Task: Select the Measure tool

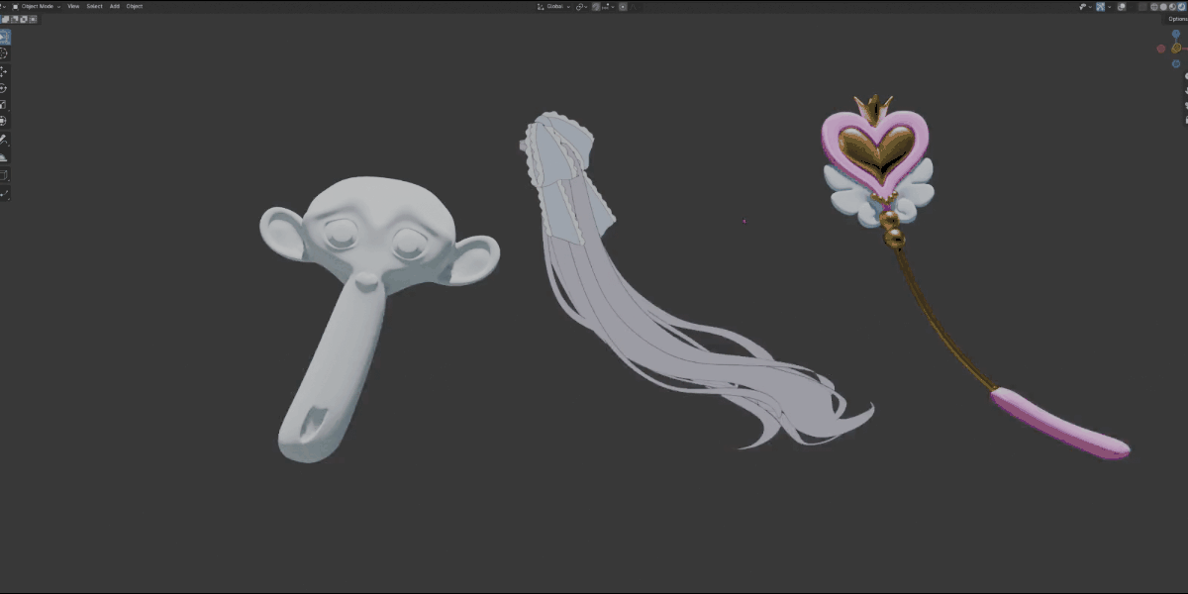Action: tap(4, 156)
